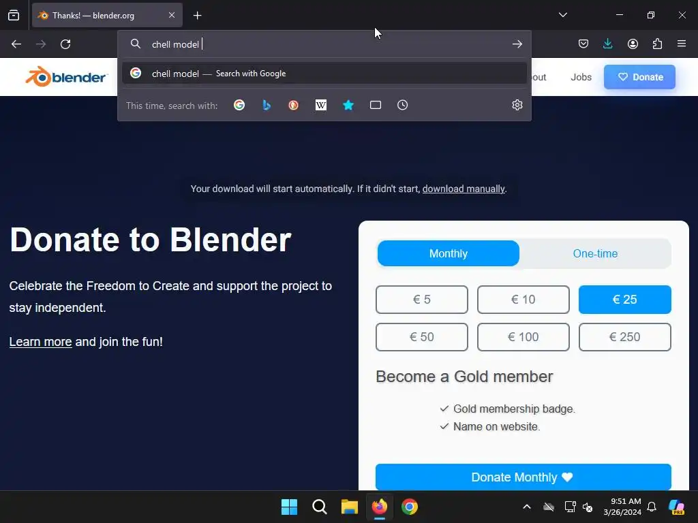Image resolution: width=698 pixels, height=523 pixels.
Task: Go back one page
Action: pyautogui.click(x=16, y=44)
